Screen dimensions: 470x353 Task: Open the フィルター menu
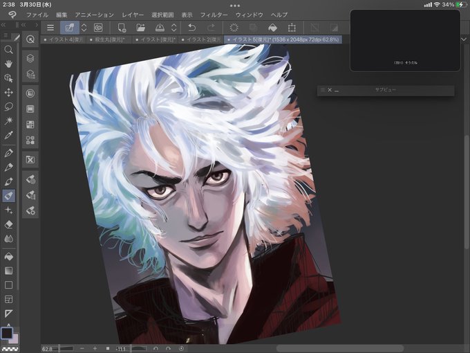click(214, 15)
